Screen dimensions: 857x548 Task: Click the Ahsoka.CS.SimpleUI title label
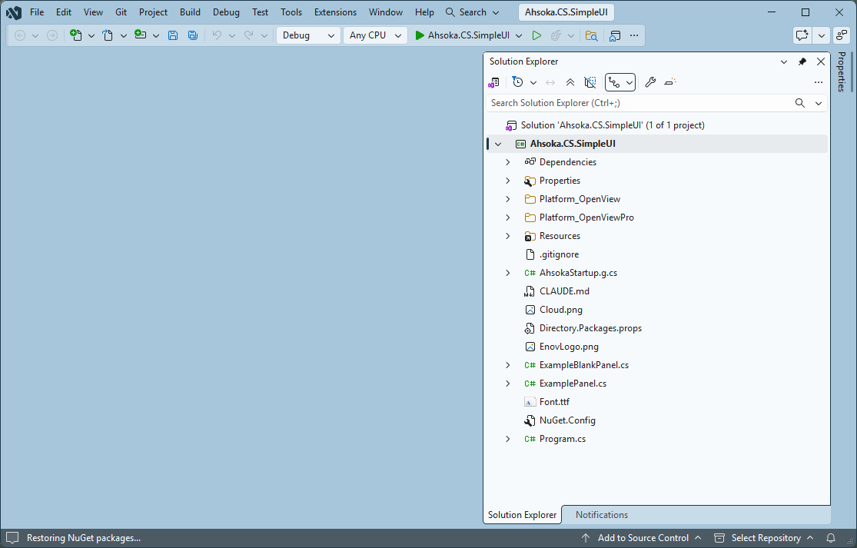click(566, 12)
